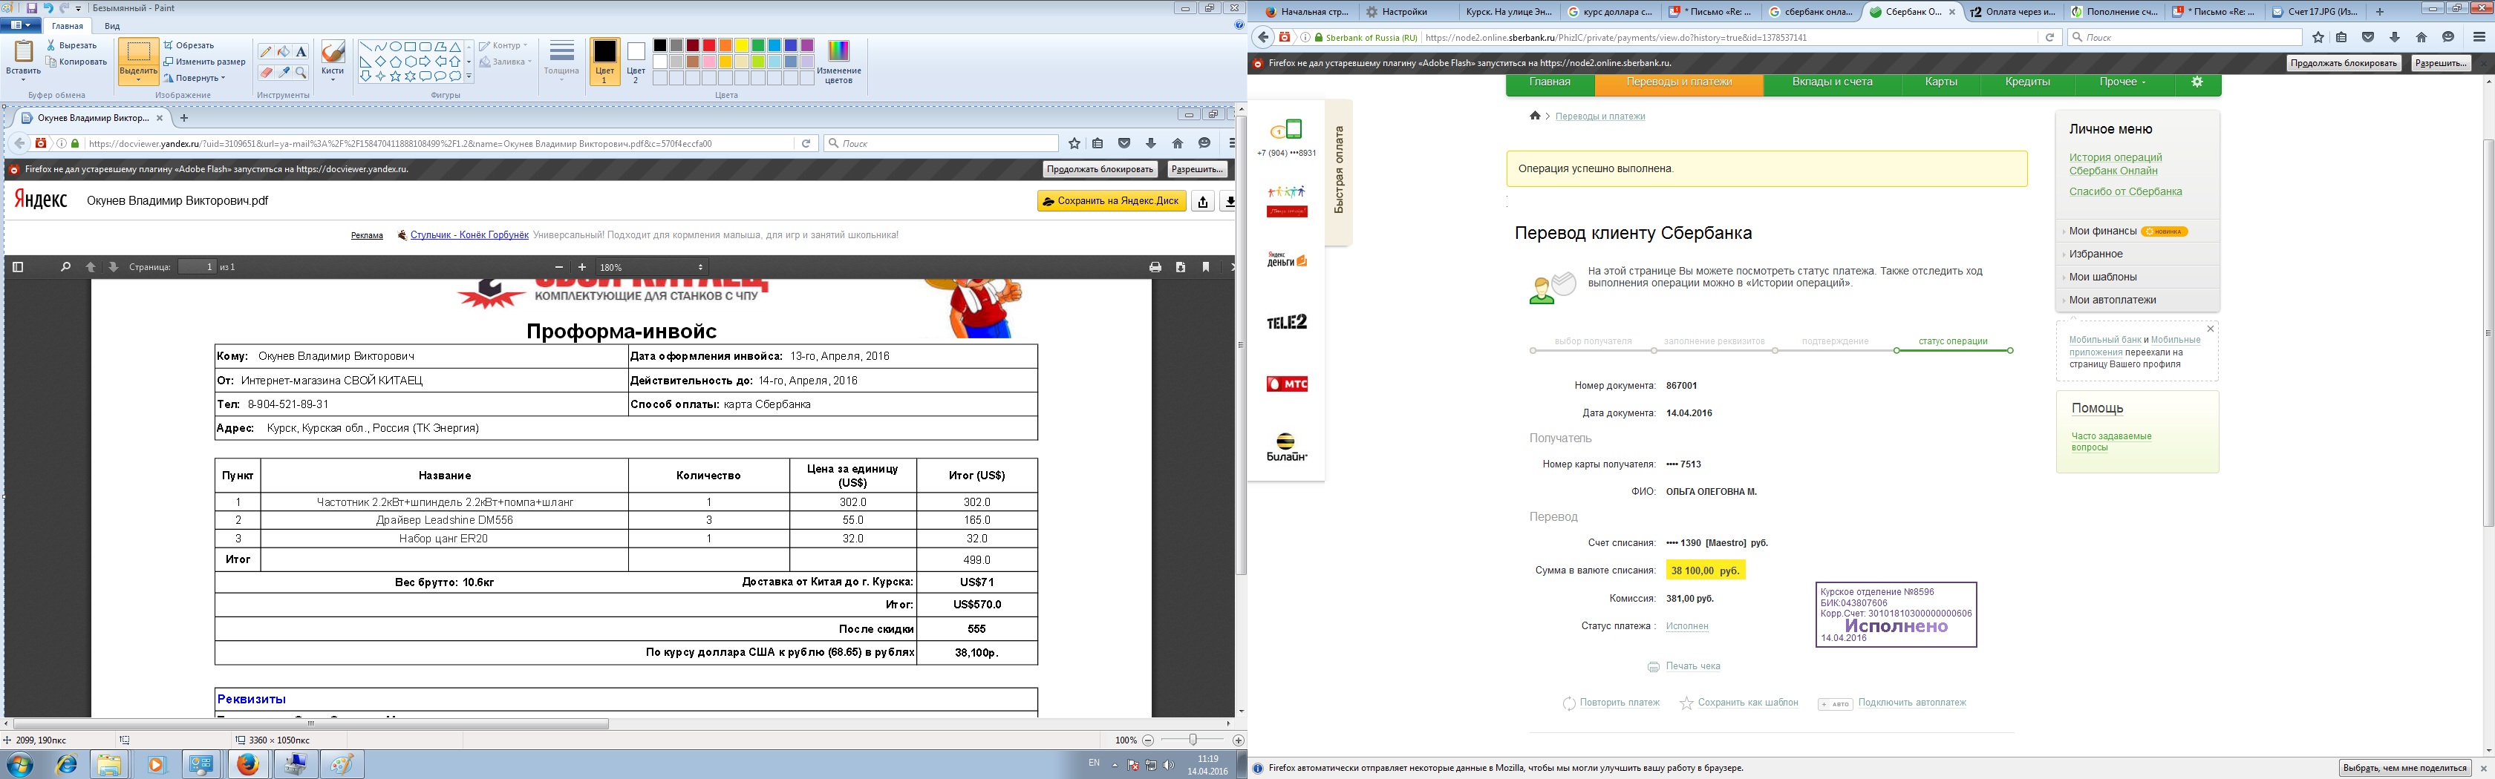The height and width of the screenshot is (779, 2495).
Task: Select the red color swatch in Paint palette
Action: click(x=709, y=45)
